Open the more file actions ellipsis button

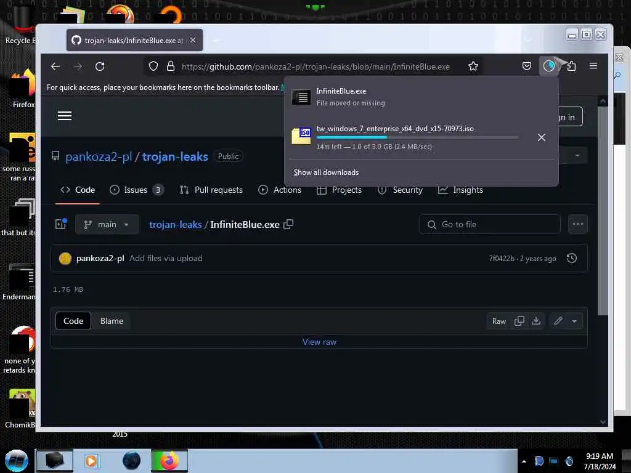tap(578, 224)
